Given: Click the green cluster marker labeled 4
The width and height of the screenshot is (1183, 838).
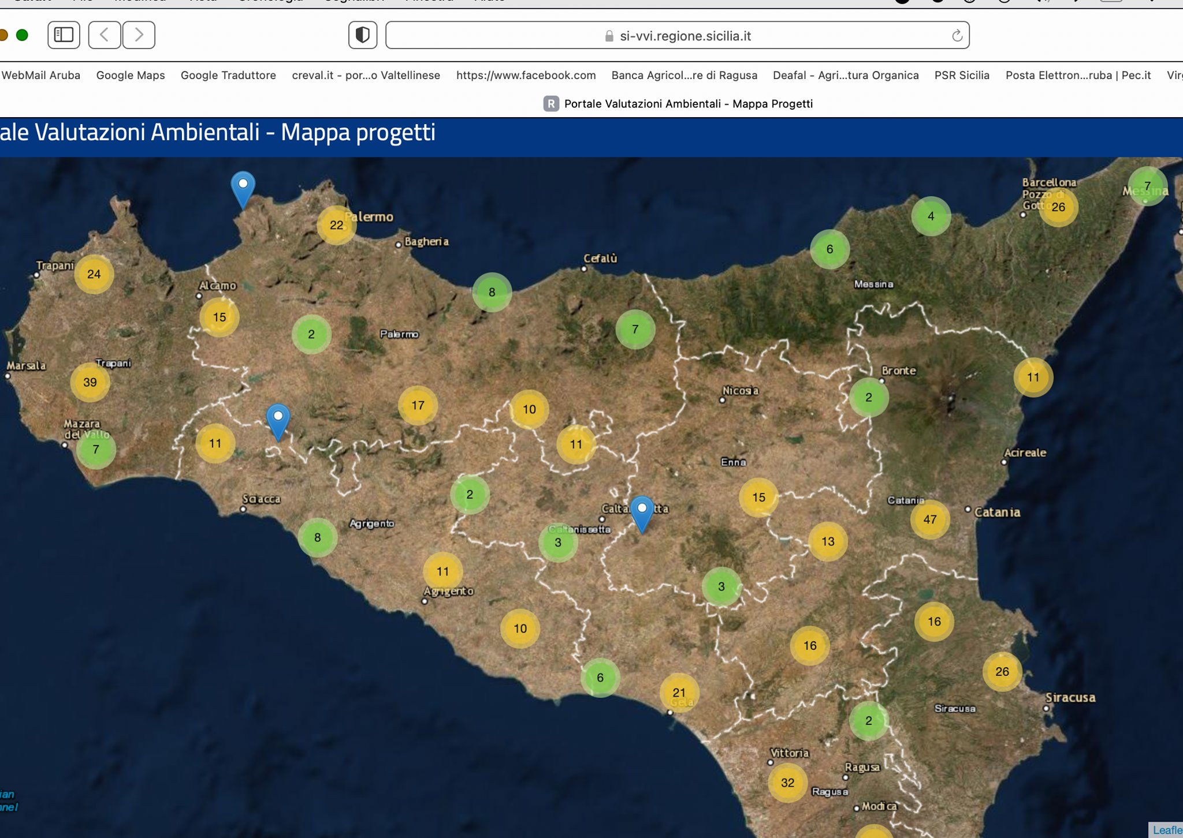Looking at the screenshot, I should coord(931,216).
